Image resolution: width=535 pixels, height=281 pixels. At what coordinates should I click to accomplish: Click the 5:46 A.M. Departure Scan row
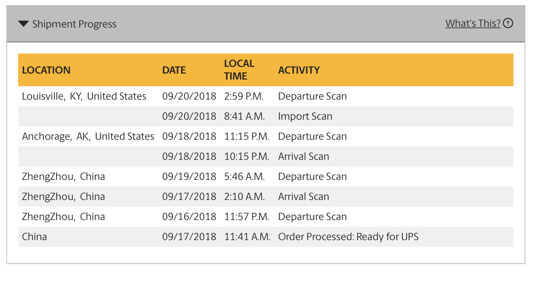coord(266,177)
